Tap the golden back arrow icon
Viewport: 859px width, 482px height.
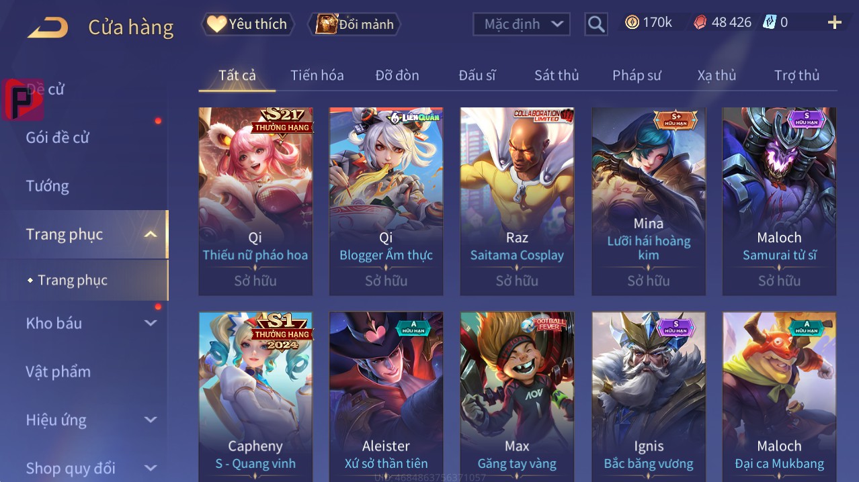(x=47, y=28)
